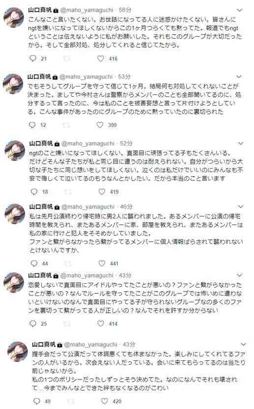Retweet the last tweet with 420 likes

pyautogui.click(x=71, y=401)
